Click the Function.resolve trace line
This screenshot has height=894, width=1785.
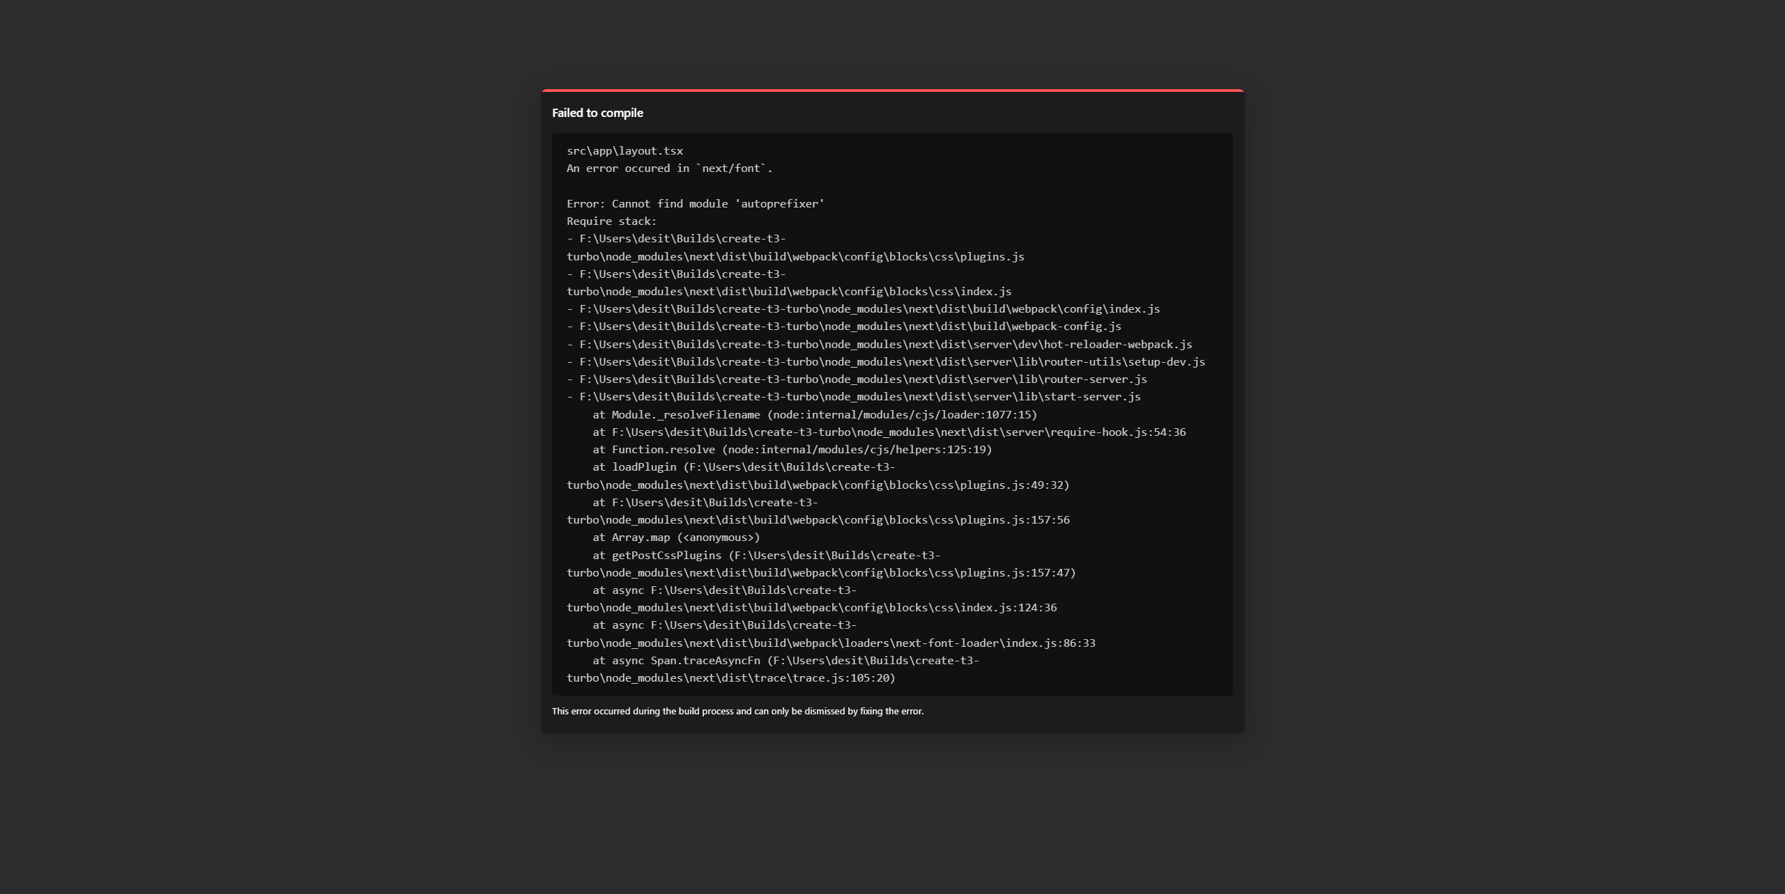(792, 450)
